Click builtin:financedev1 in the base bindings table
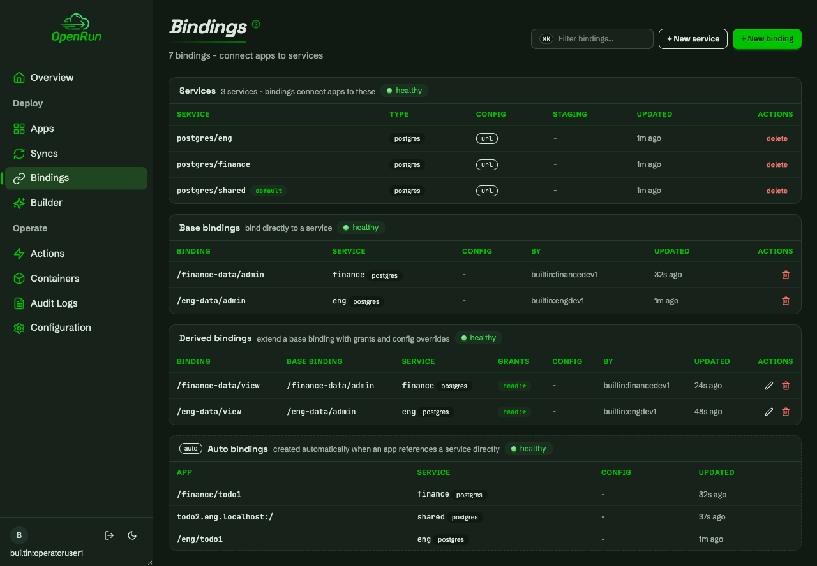817x566 pixels. pos(564,275)
